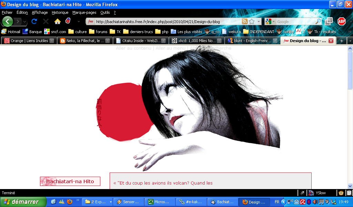Click the vertical scrollbar down arrow
The width and height of the screenshot is (353, 207).
[x=350, y=186]
